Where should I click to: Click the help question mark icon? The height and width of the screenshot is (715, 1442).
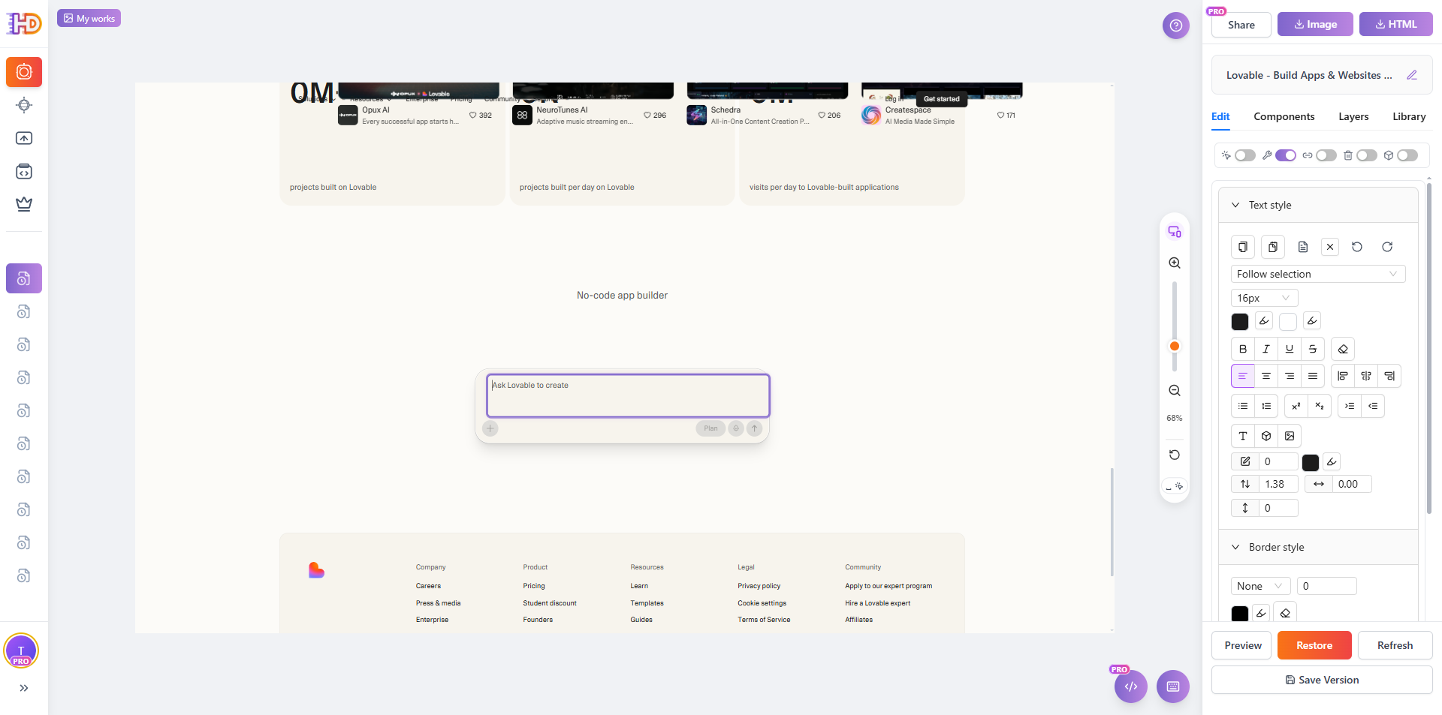pyautogui.click(x=1176, y=26)
